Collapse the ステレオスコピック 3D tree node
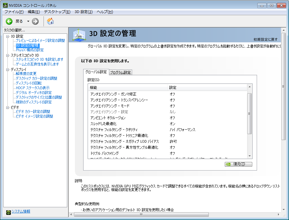 pos(8,55)
